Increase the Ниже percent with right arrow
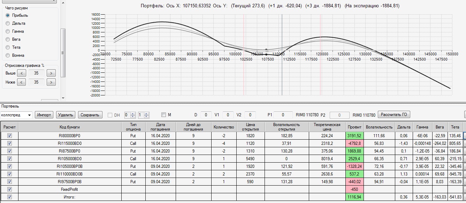This screenshot has height=203, width=466. (x=51, y=82)
